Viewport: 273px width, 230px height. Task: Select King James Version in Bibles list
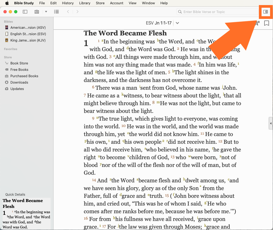coord(28,40)
